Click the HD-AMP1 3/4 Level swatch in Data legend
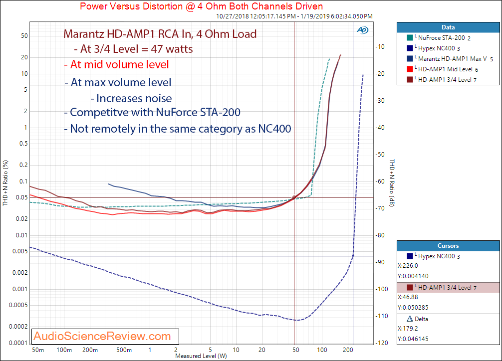Screen dimensions: 502x361 410,80
